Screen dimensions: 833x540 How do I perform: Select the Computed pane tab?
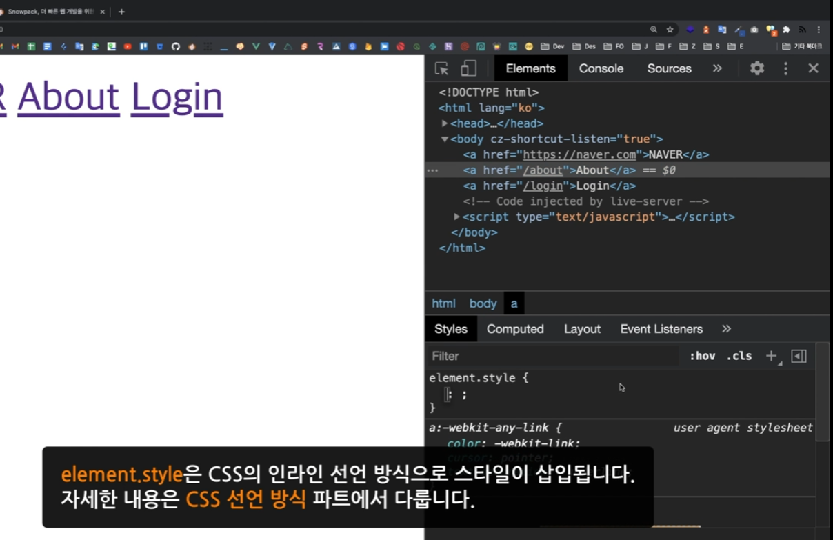515,329
